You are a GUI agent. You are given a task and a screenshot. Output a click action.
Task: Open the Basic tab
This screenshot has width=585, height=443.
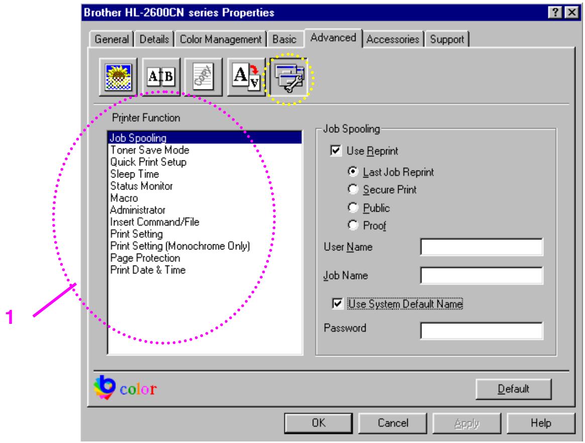[x=285, y=39]
